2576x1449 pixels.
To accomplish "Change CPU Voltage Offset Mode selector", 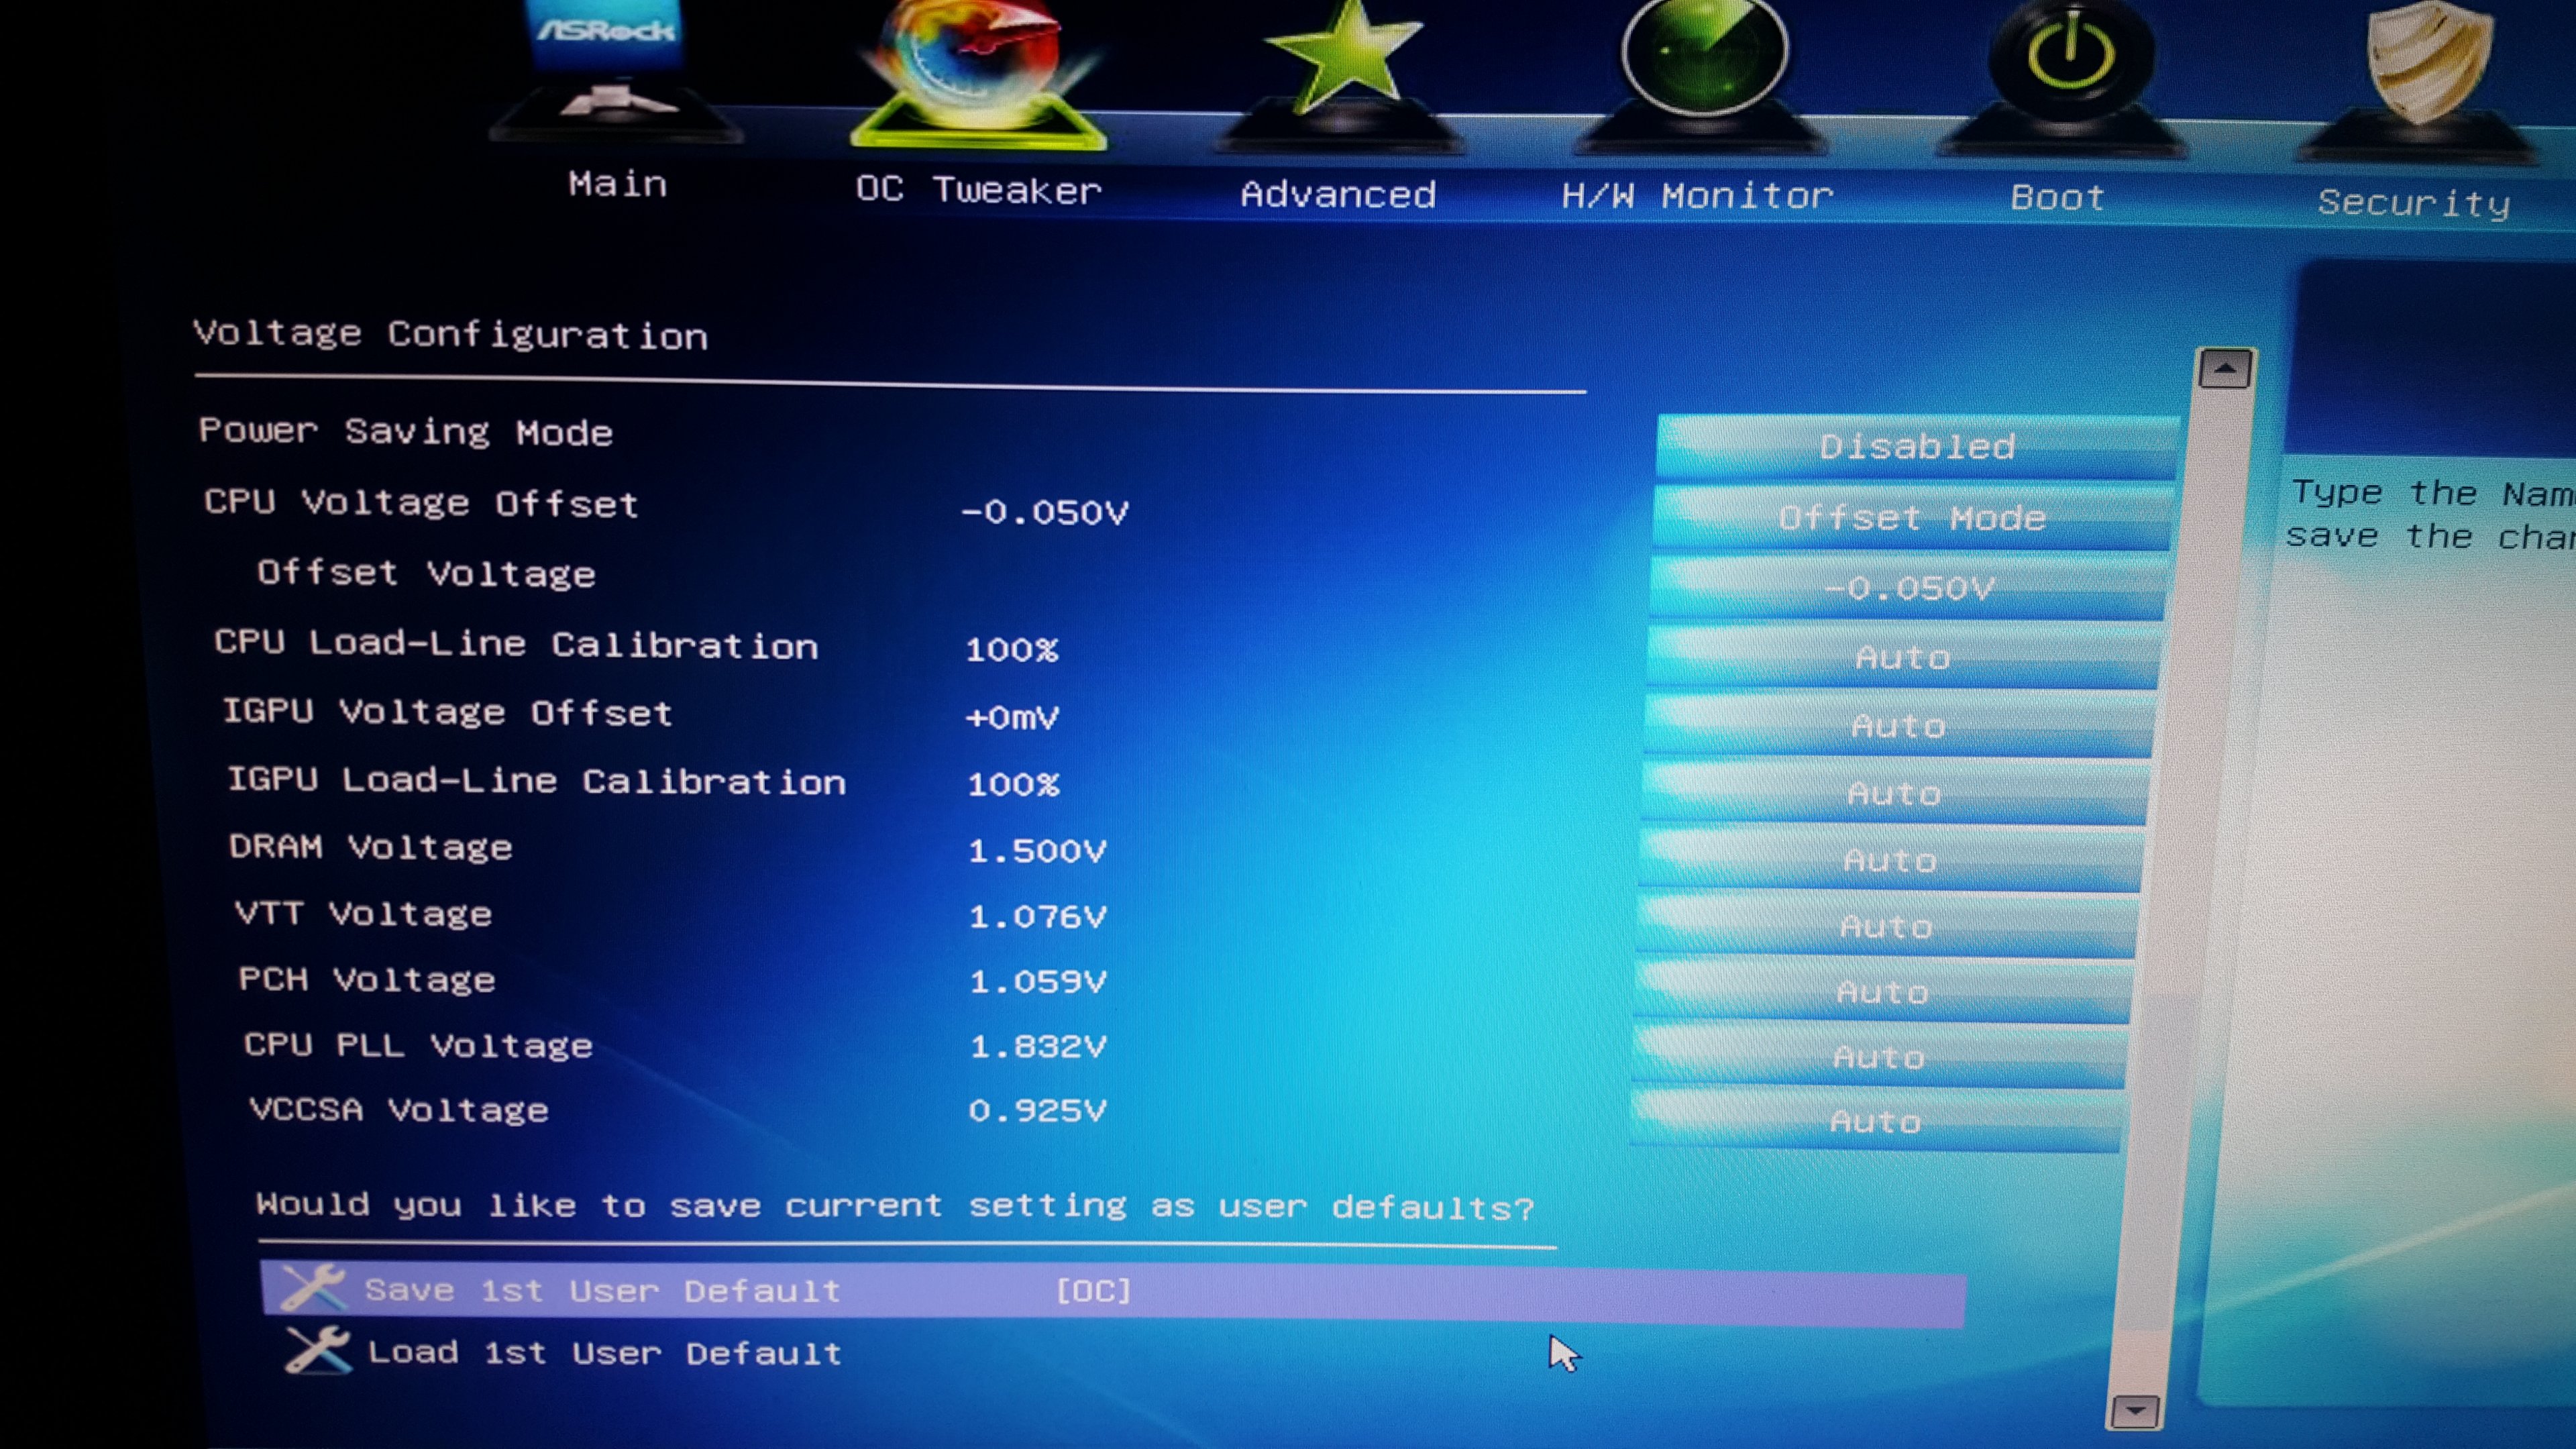I will tap(1911, 518).
